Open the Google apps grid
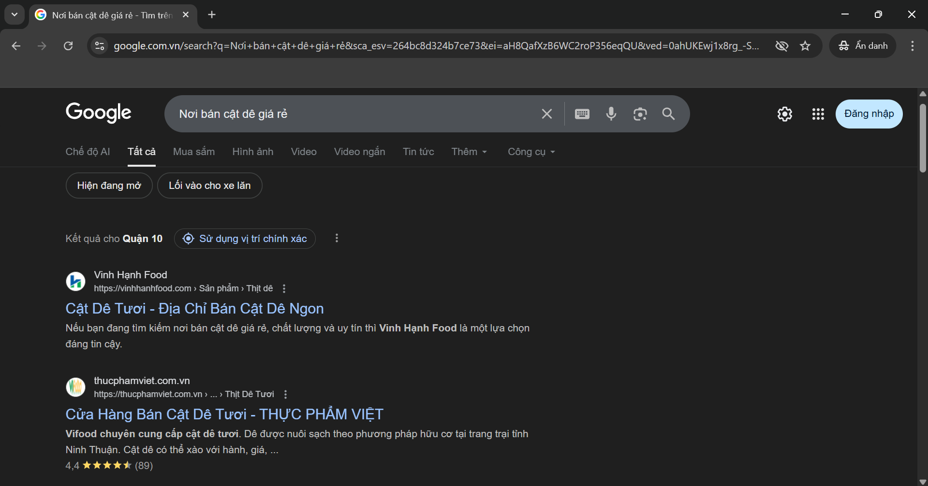The image size is (928, 486). pos(818,114)
